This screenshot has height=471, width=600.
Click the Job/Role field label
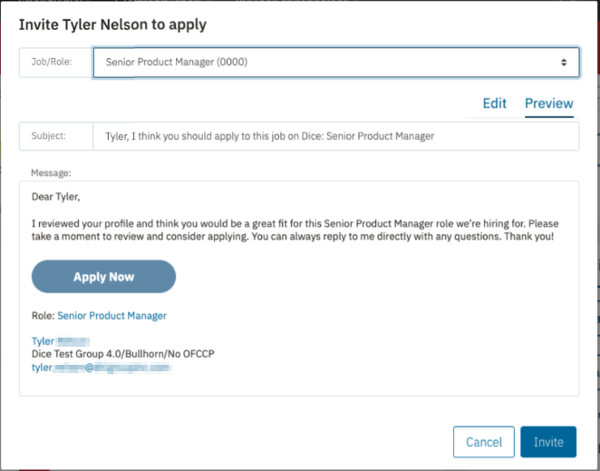[52, 62]
